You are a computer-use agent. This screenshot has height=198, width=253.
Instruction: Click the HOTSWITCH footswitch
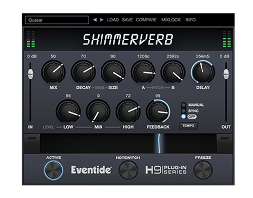128,170
